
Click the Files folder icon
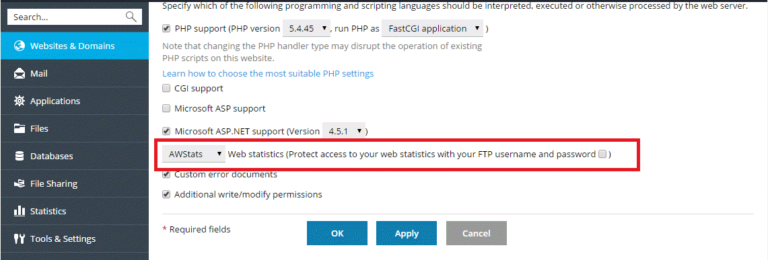20,129
